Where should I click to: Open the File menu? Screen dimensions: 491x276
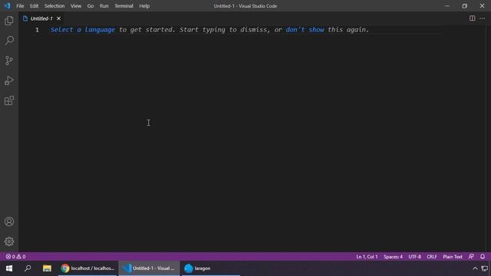coord(20,6)
